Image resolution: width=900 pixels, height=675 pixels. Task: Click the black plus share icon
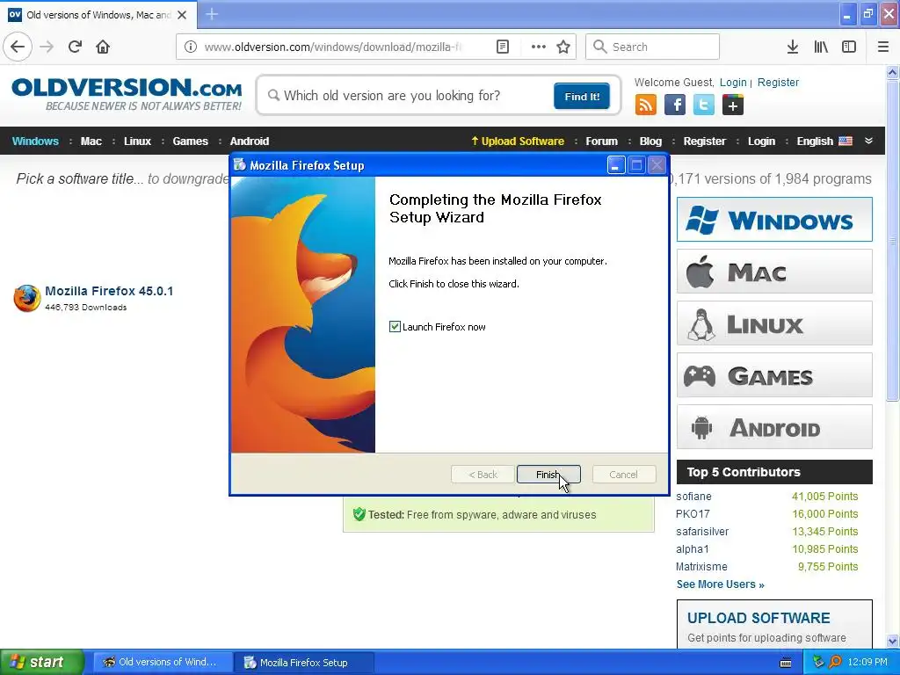(x=733, y=105)
